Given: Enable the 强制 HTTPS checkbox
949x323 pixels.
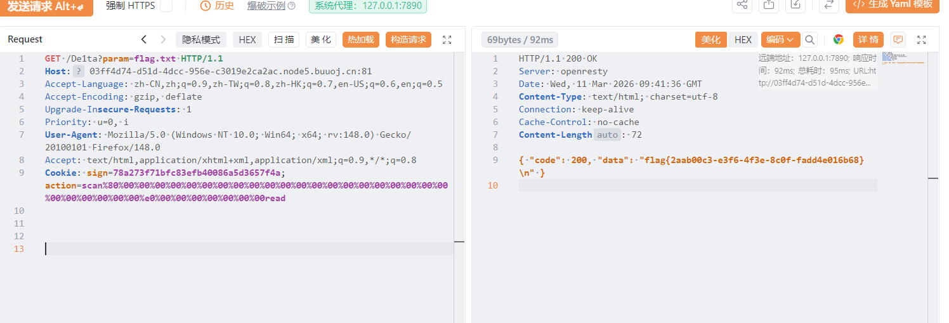Looking at the screenshot, I should coord(166,6).
